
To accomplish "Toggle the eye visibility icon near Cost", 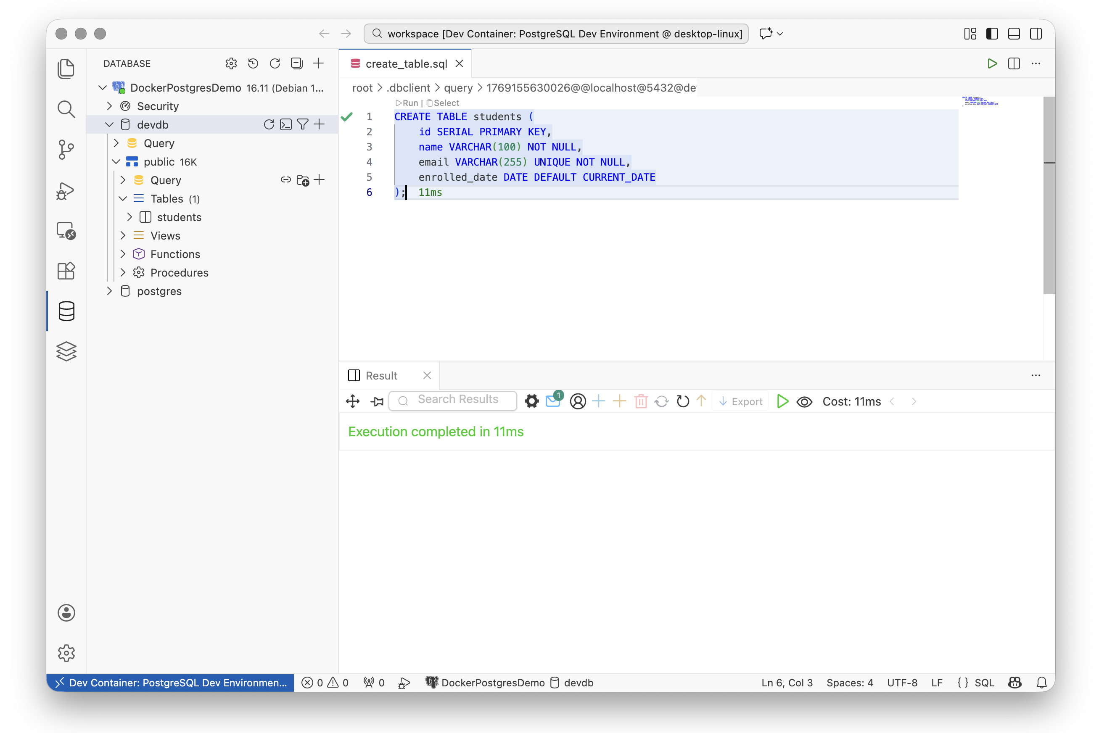I will [804, 401].
